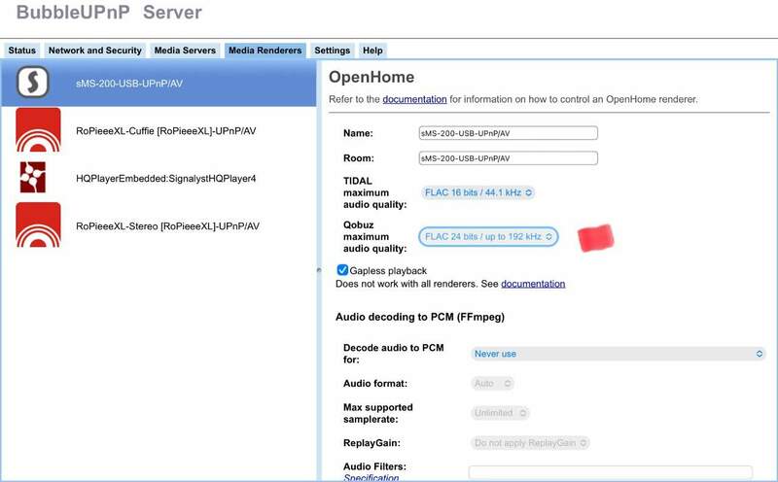The height and width of the screenshot is (482, 778).
Task: Select the sMS-200 SOtM renderer icon
Action: (x=33, y=83)
